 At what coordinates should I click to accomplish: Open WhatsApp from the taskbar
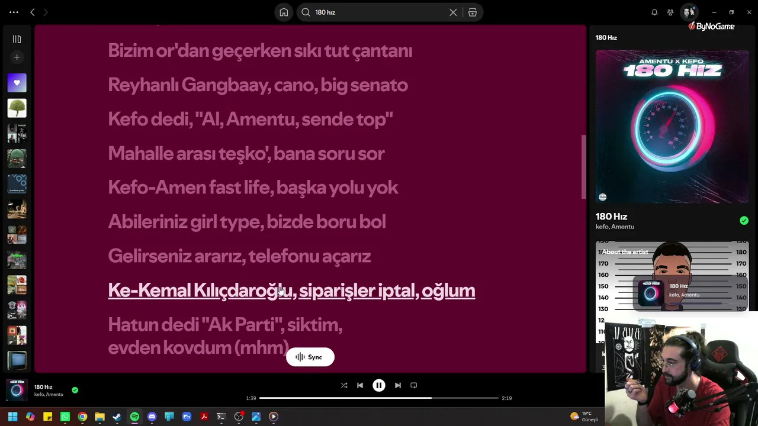point(65,417)
